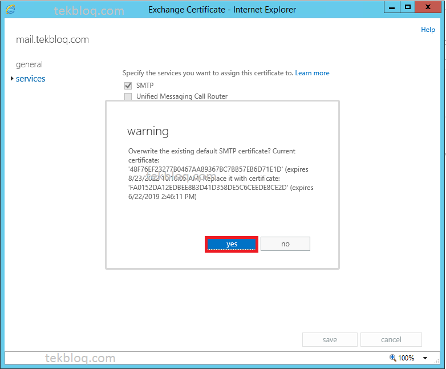Open the Learn more link
Image resolution: width=446 pixels, height=369 pixels.
click(312, 73)
